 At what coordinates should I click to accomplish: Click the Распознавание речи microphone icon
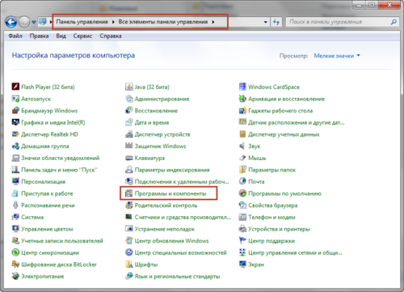pos(15,205)
